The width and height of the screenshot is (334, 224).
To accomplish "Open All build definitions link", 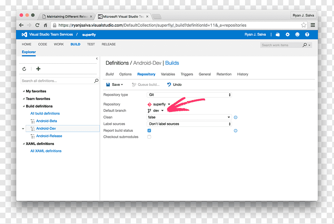I will 45,113.
